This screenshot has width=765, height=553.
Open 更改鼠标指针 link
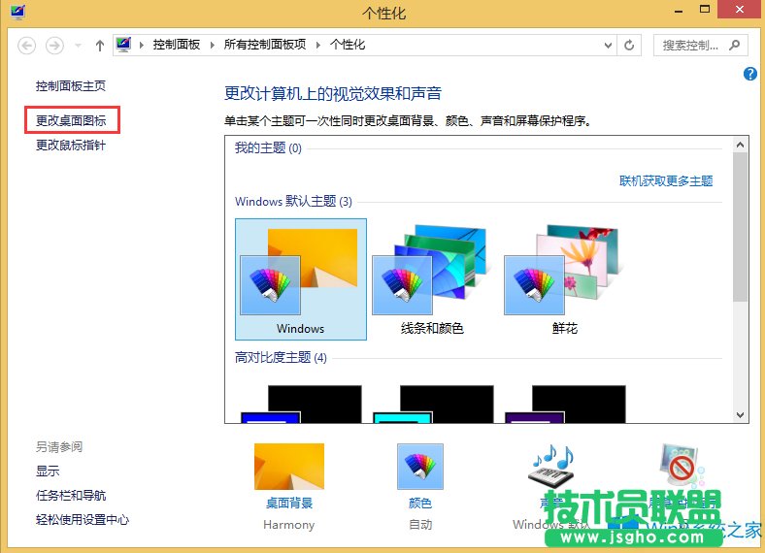[71, 146]
